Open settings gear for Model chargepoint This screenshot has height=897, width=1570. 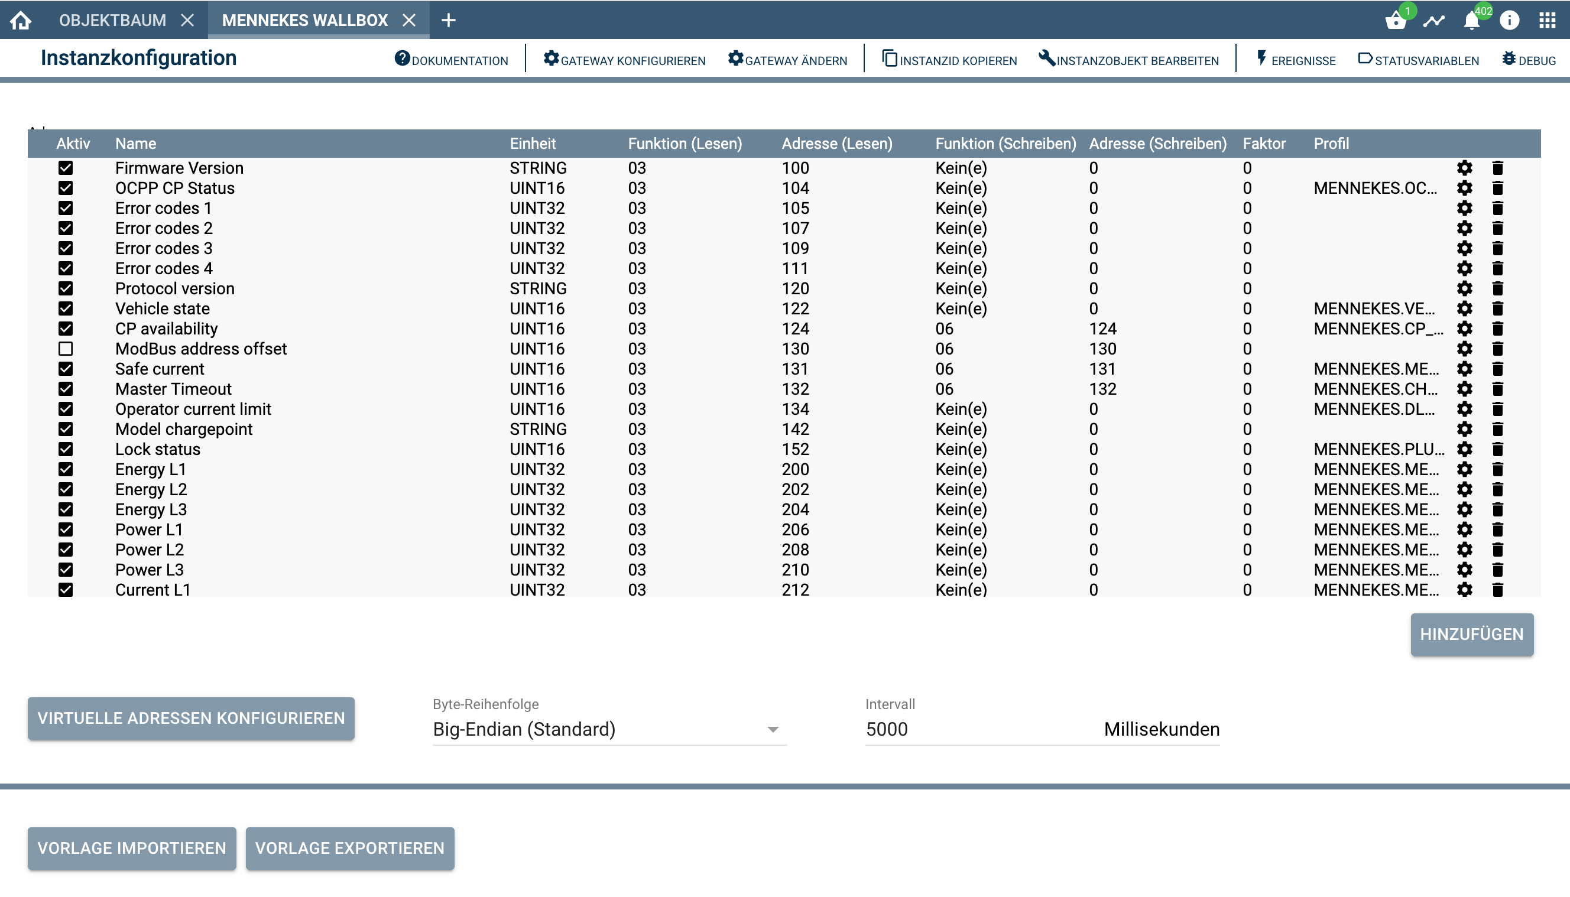[x=1465, y=429]
